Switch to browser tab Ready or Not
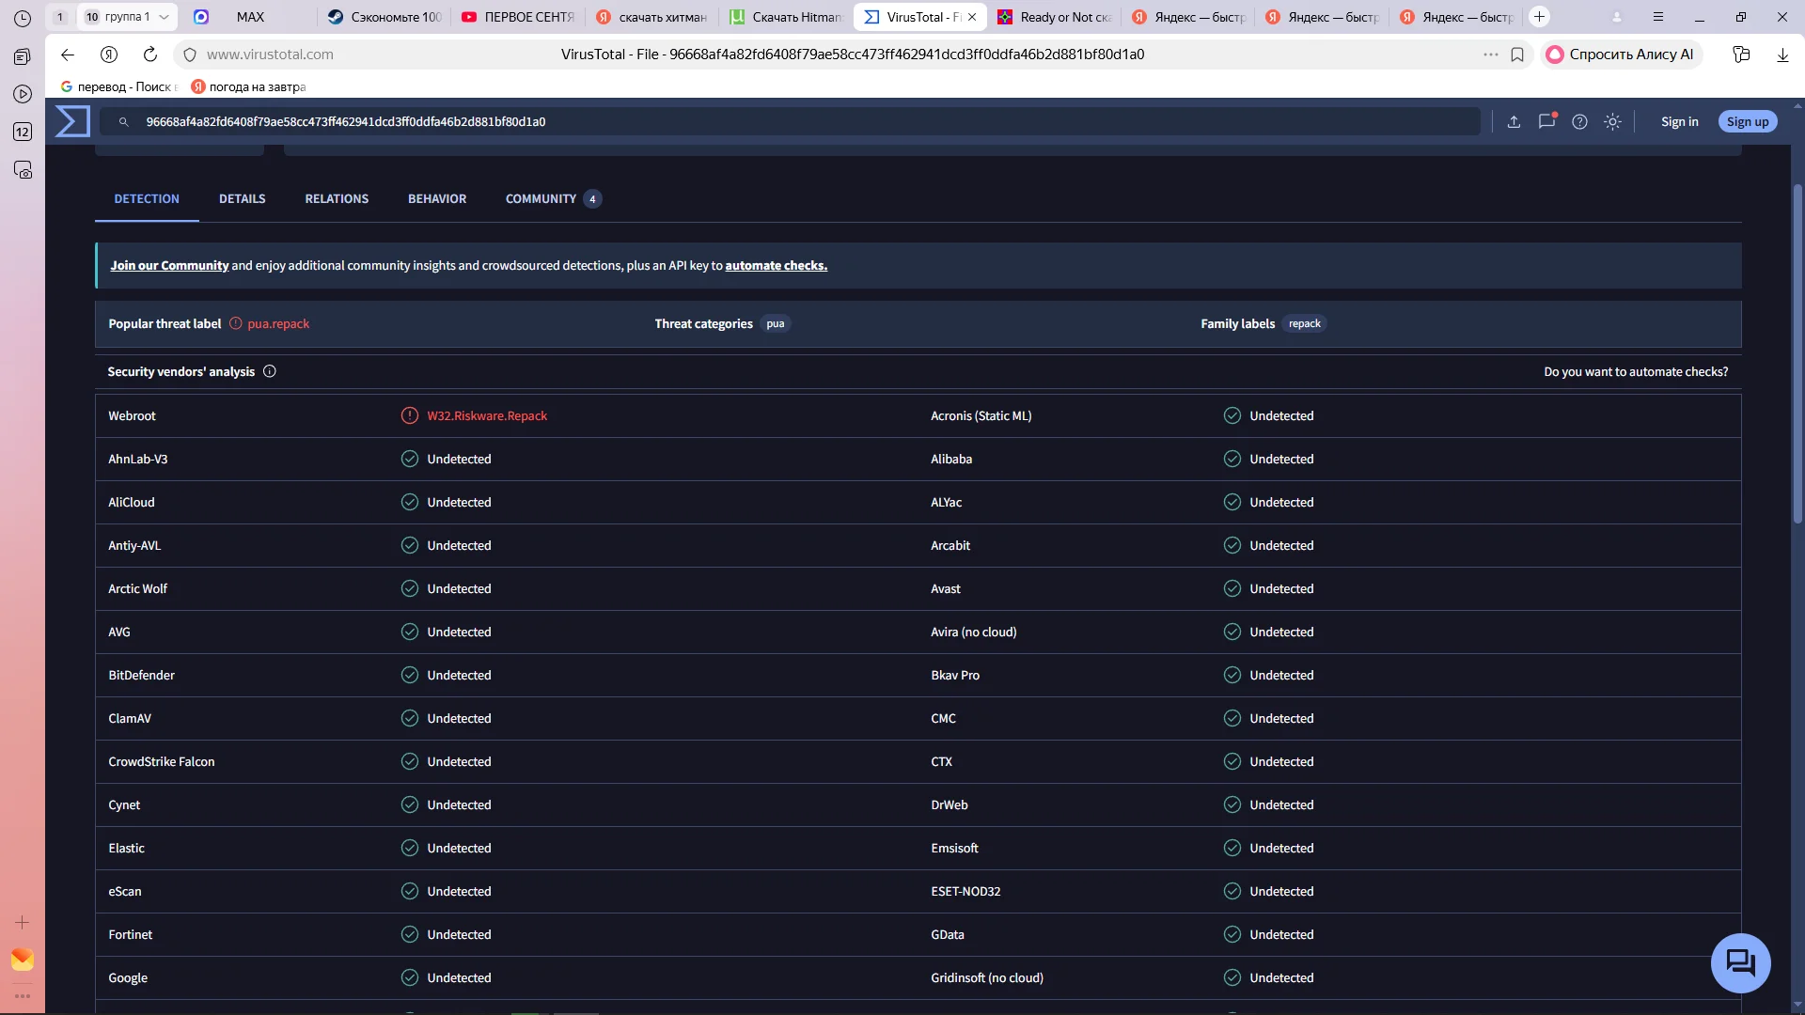Image resolution: width=1805 pixels, height=1015 pixels. click(1054, 17)
